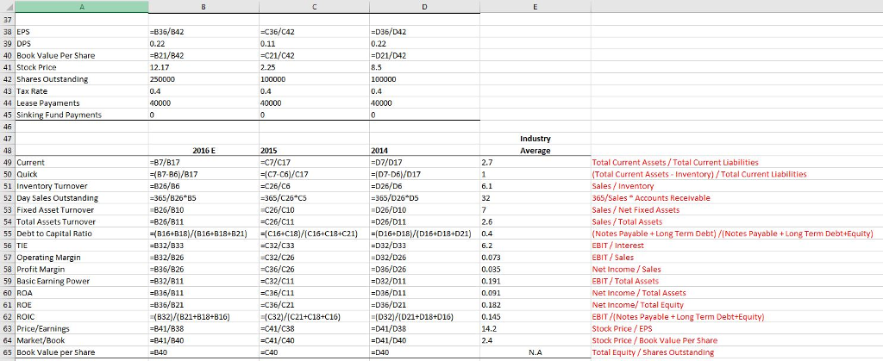Select the =(D32)/(D21+D18+D16) formula cell
The height and width of the screenshot is (361, 883).
pos(424,316)
